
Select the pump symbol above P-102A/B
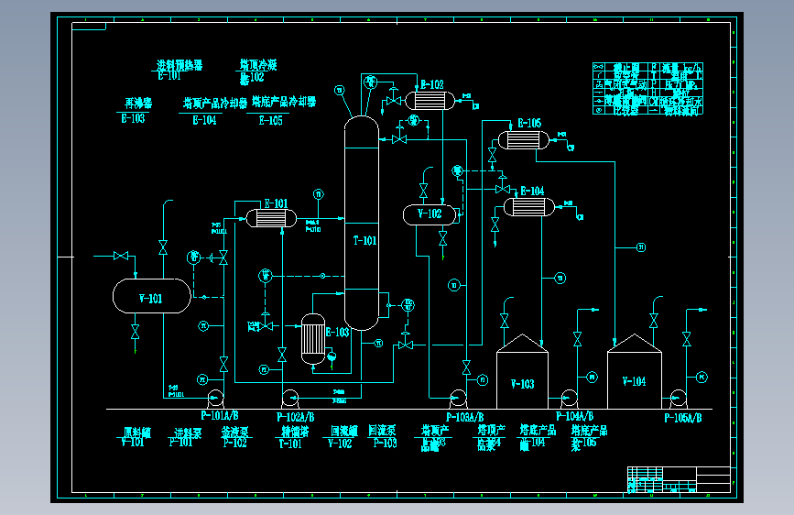tap(290, 399)
